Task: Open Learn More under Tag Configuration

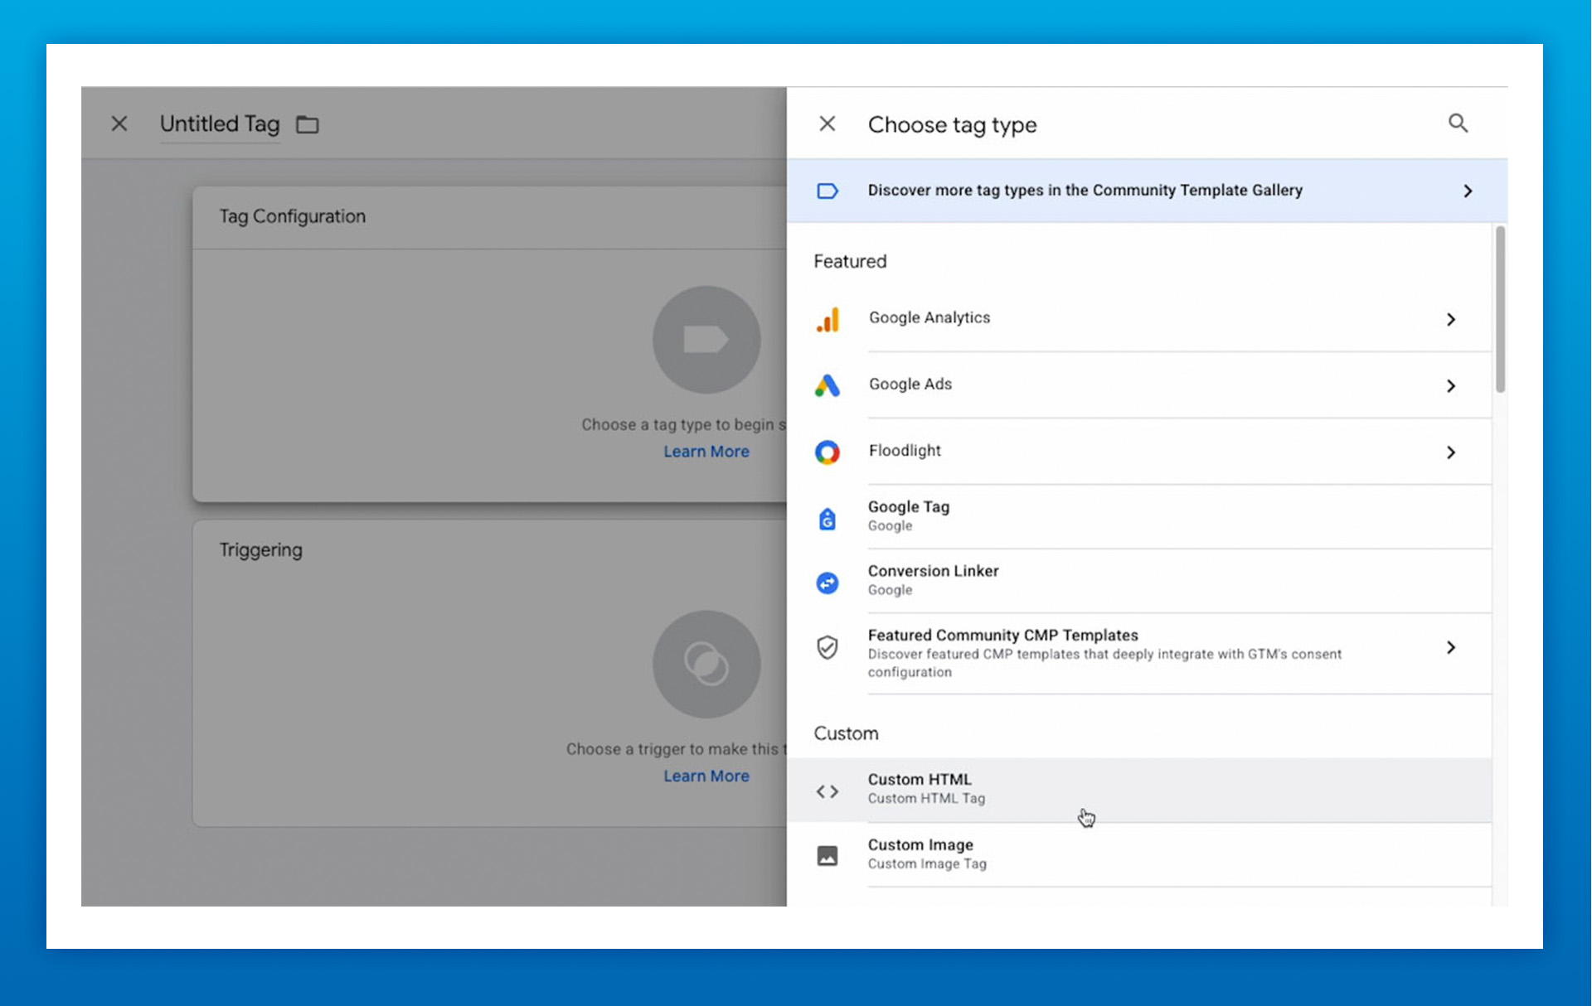Action: coord(706,452)
